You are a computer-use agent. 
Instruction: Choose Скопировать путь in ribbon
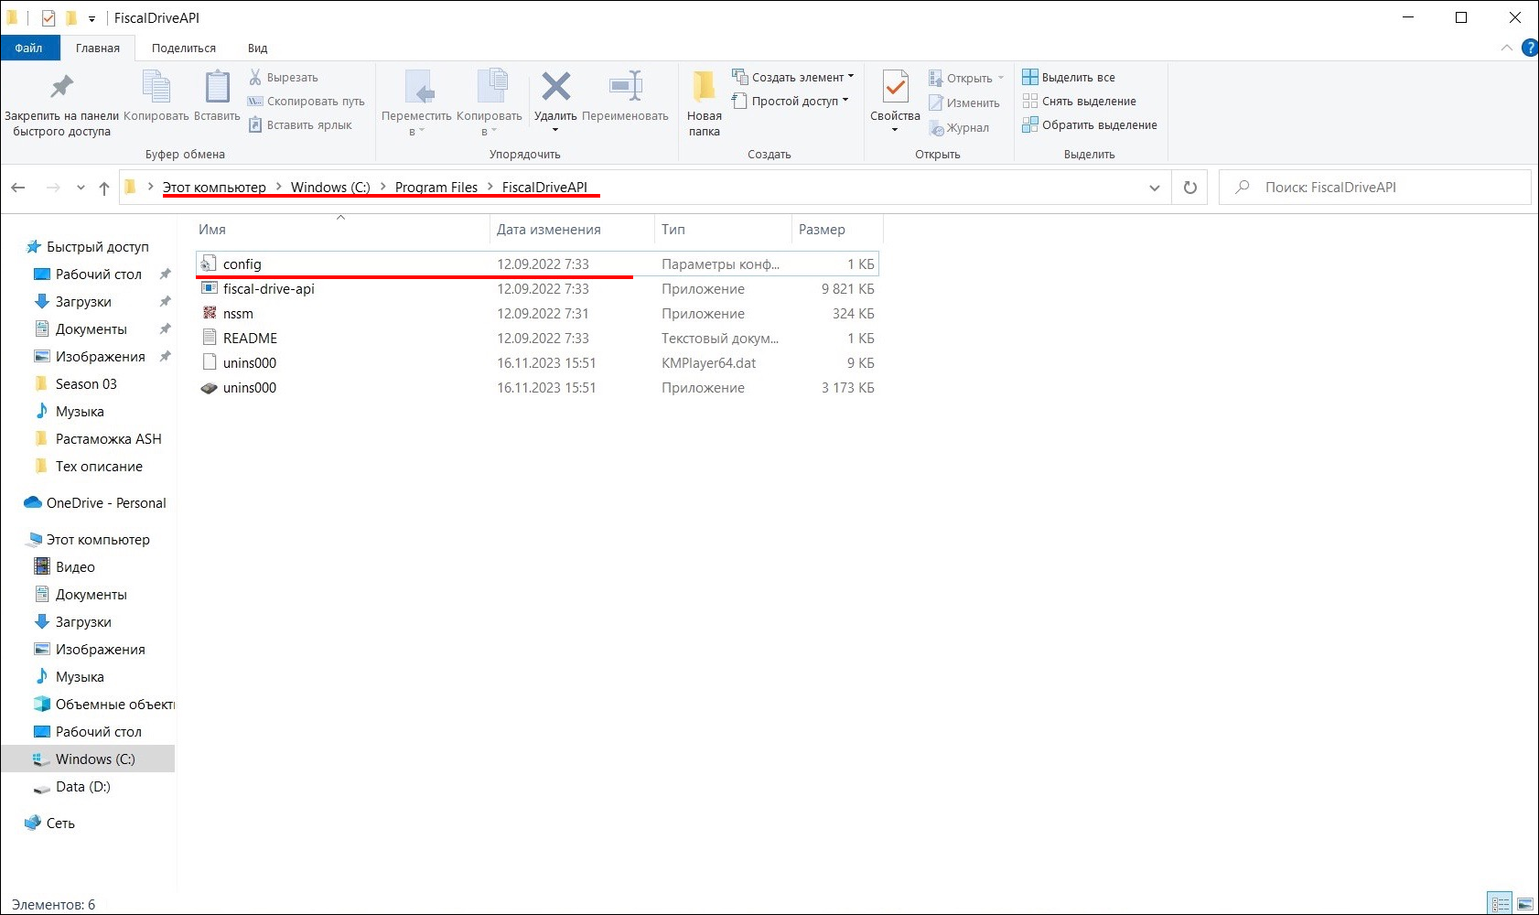(x=306, y=101)
